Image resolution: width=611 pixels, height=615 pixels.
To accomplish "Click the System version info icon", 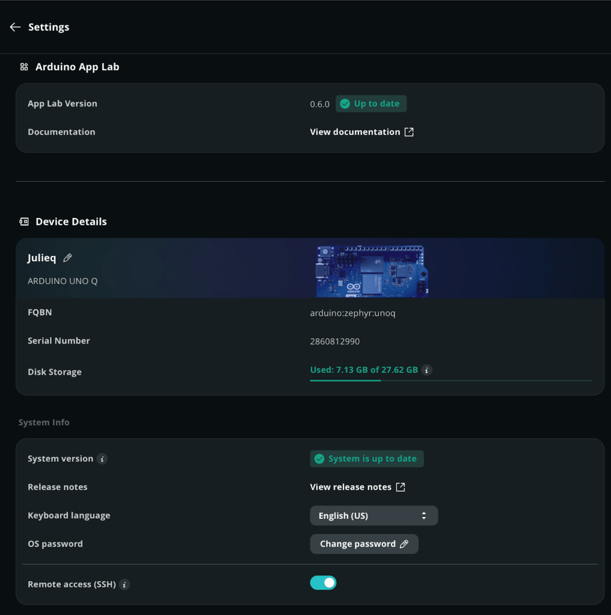I will click(x=102, y=459).
